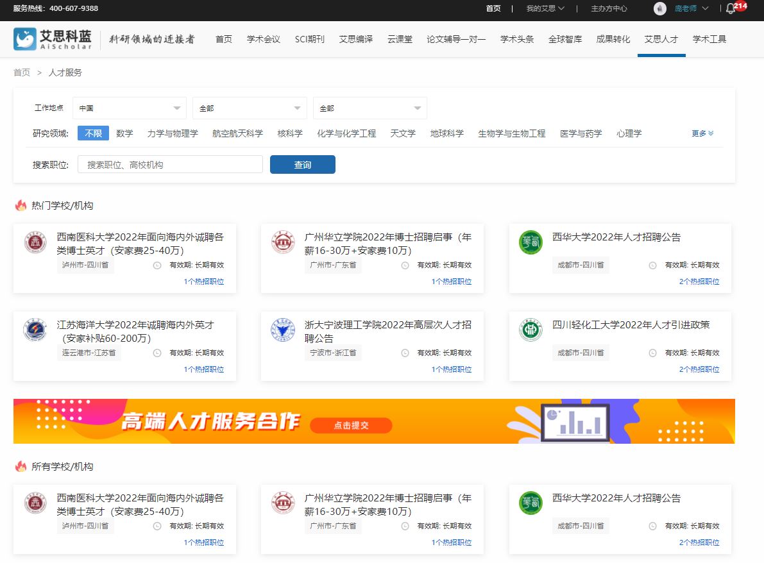Open the city 全部 dropdown
The height and width of the screenshot is (563, 764).
(370, 108)
